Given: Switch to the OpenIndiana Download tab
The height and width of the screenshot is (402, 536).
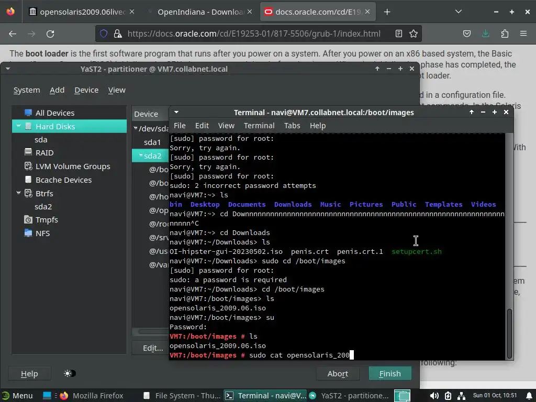Looking at the screenshot, I should coord(200,12).
